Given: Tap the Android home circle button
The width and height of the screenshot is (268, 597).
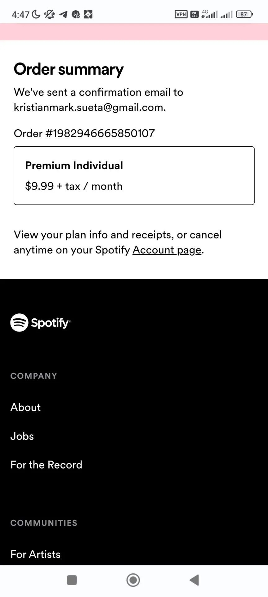Looking at the screenshot, I should click(x=133, y=580).
